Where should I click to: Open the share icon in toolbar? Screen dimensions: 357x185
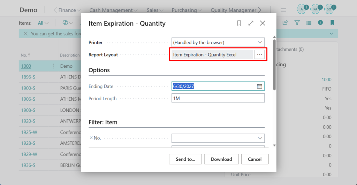pyautogui.click(x=285, y=23)
